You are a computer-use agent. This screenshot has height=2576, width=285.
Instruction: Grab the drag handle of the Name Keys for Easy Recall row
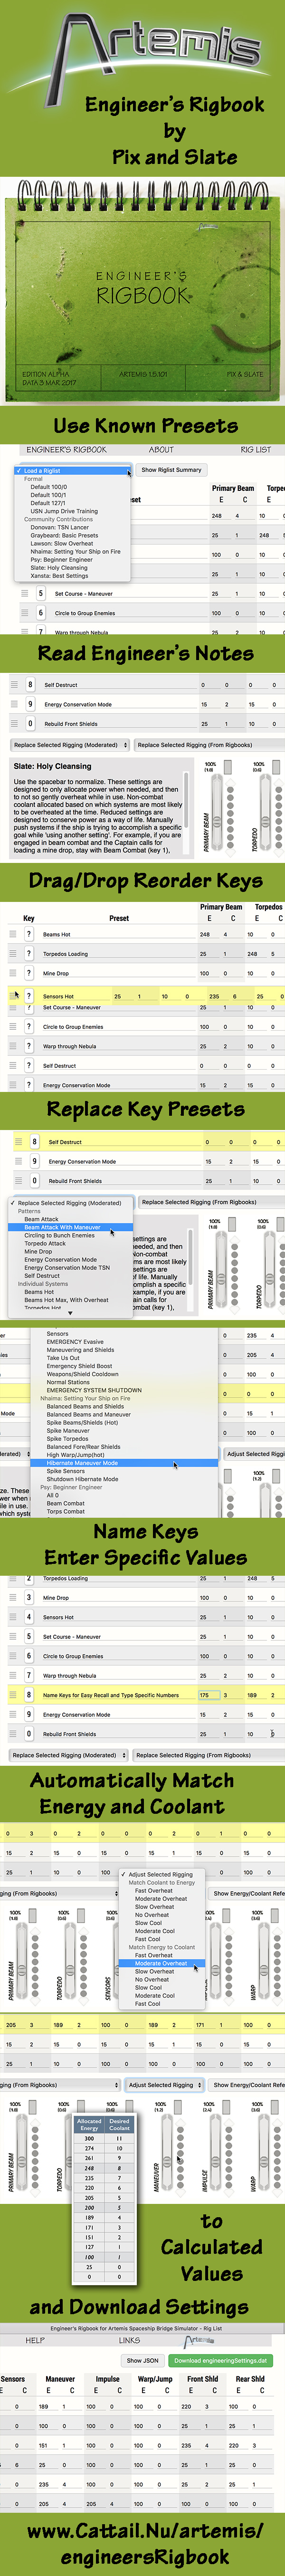pyautogui.click(x=14, y=1694)
